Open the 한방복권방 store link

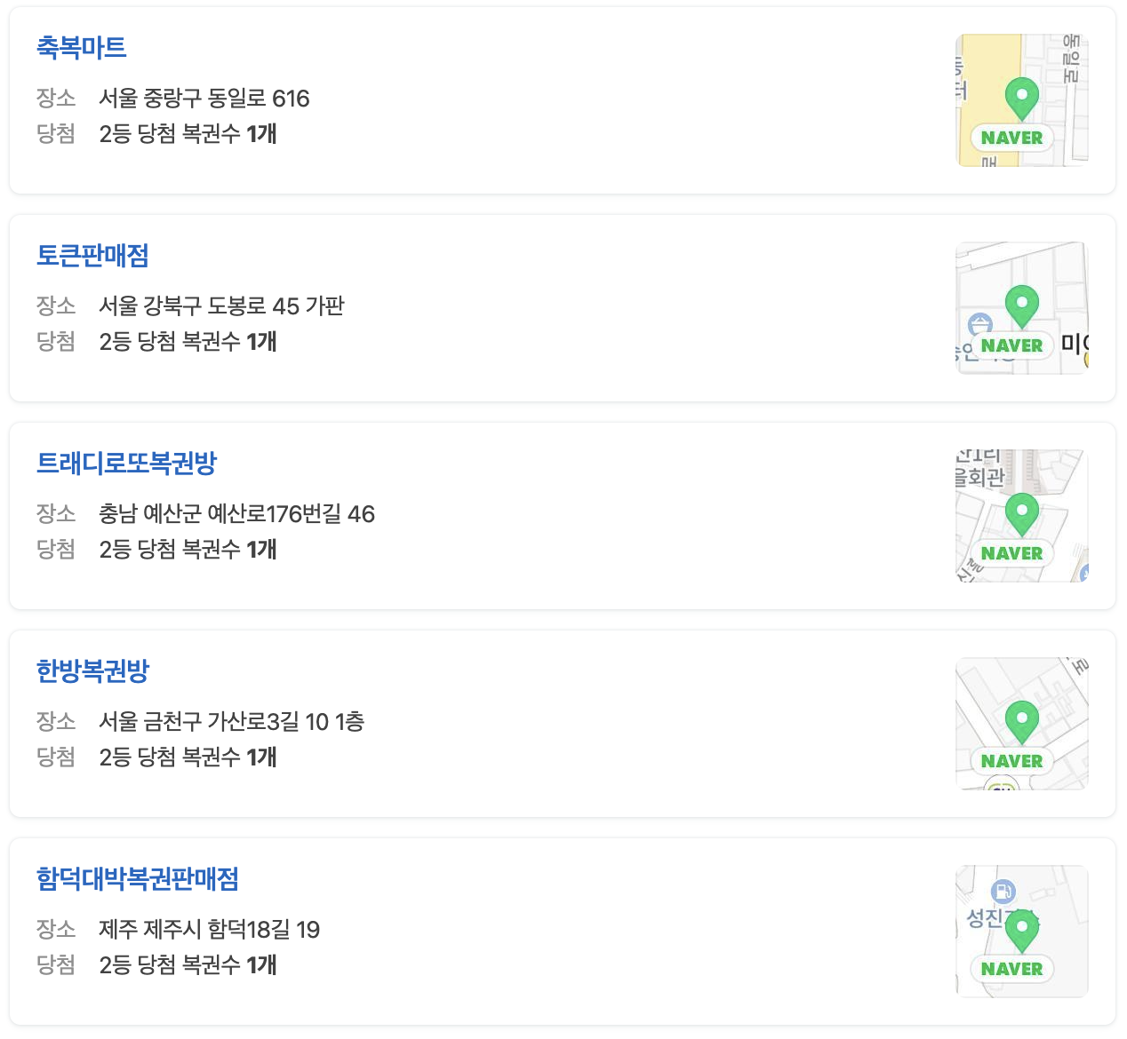[x=92, y=672]
